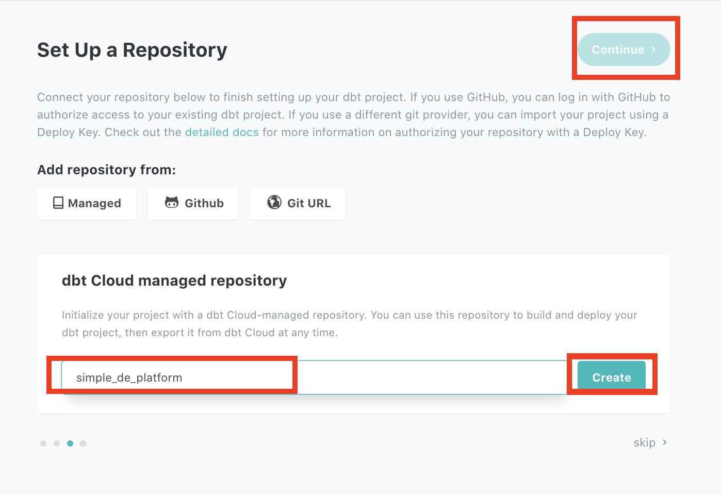This screenshot has height=495, width=721.
Task: Click the GitHub octocat icon
Action: (x=172, y=203)
